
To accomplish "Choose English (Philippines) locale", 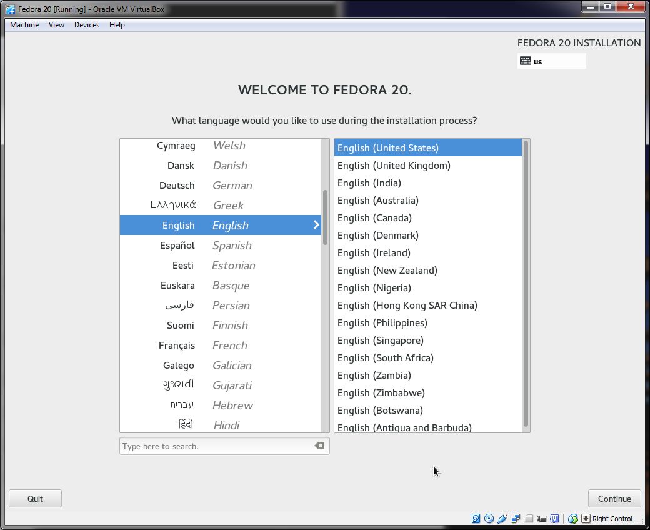I will (427, 322).
